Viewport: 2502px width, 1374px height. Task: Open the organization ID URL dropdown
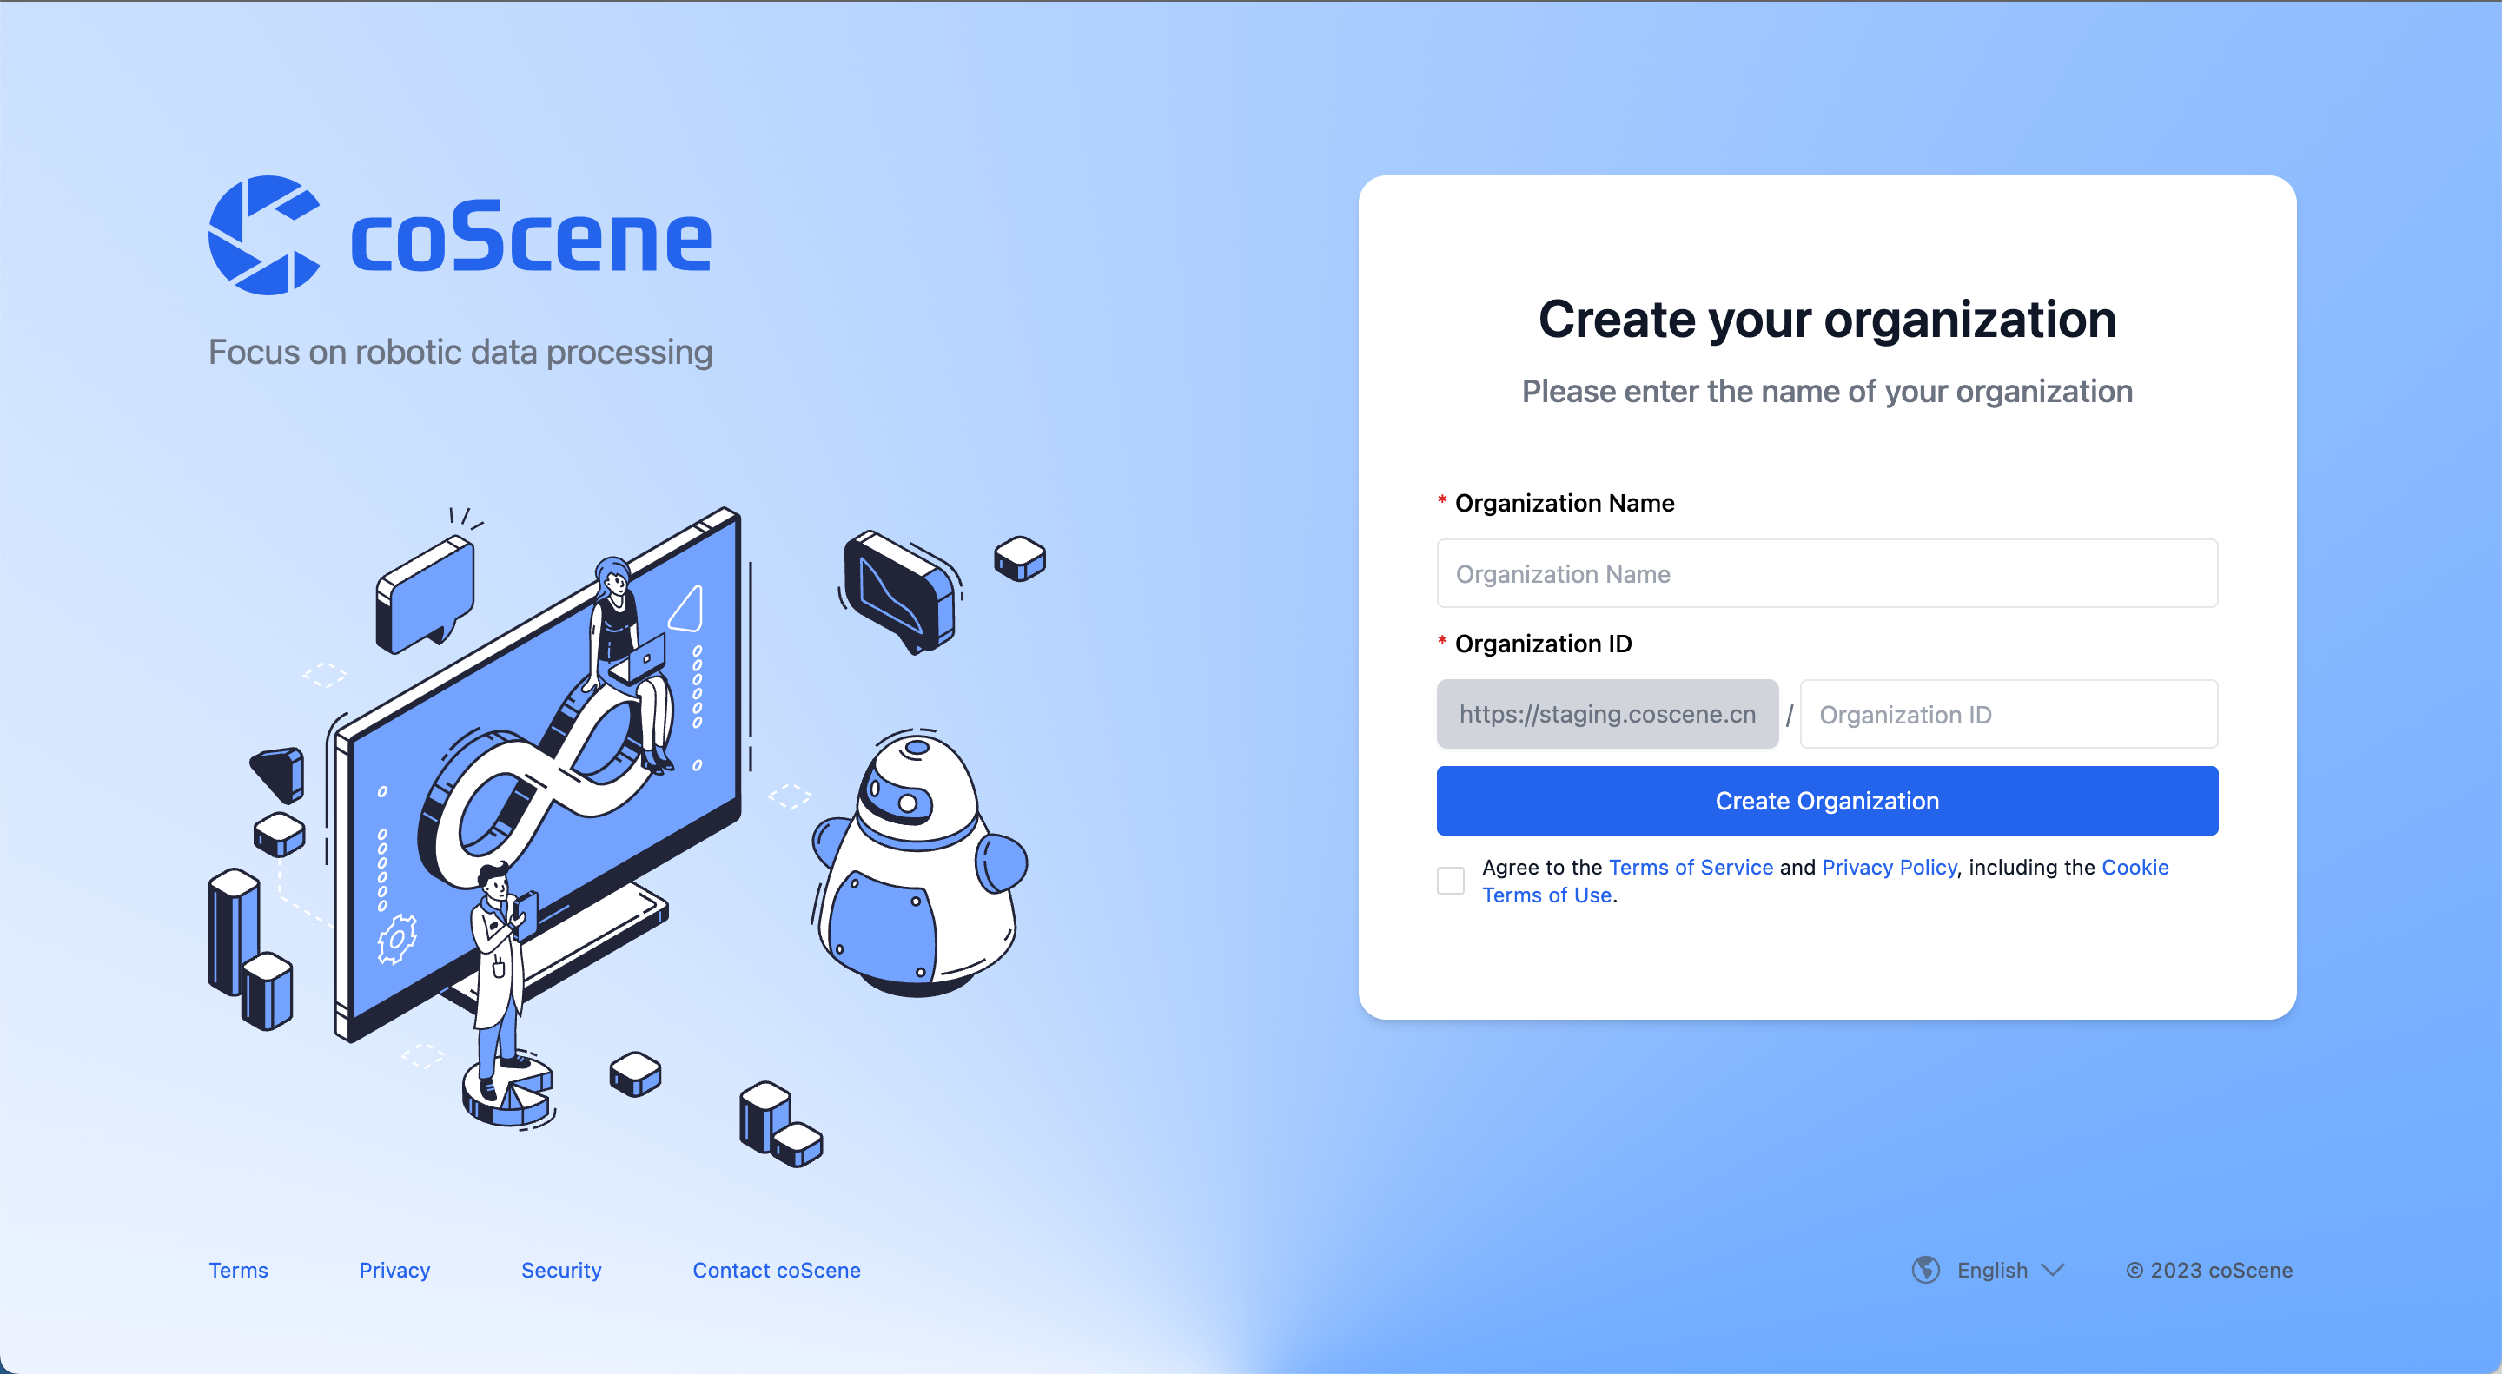[1607, 714]
